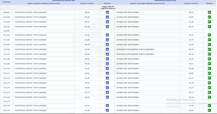Click the (Одеська область) region label
This screenshot has width=217, height=114.
(x=108, y=9)
